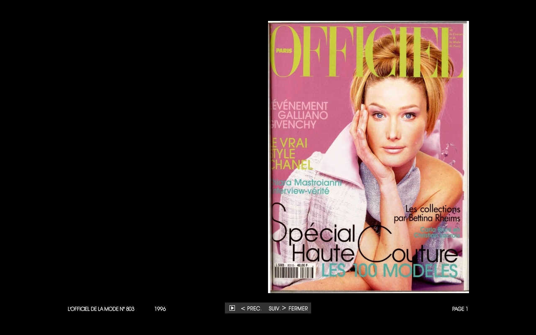The image size is (536, 335).
Task: Select the LES 100 MODELES teal headline
Action: 389,271
